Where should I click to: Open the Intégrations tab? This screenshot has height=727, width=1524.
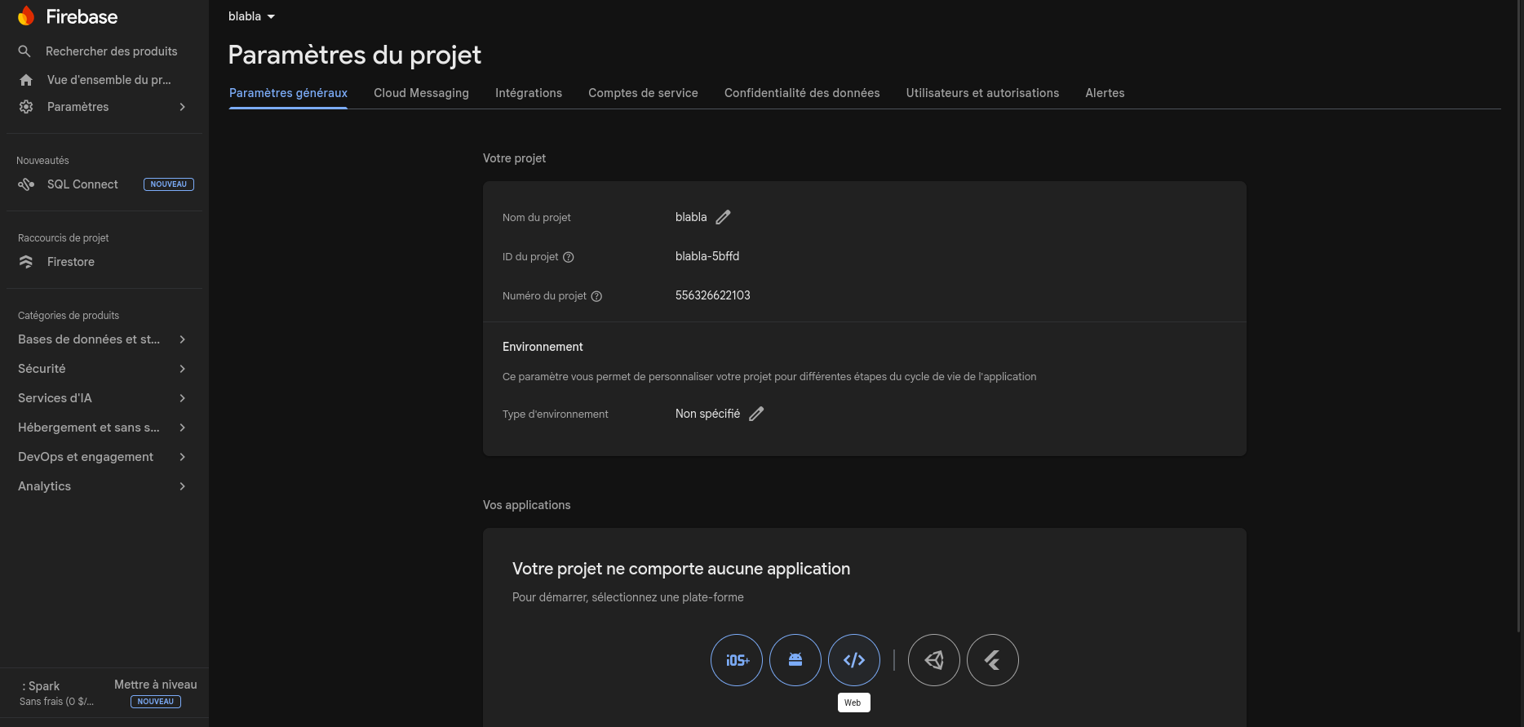(529, 93)
